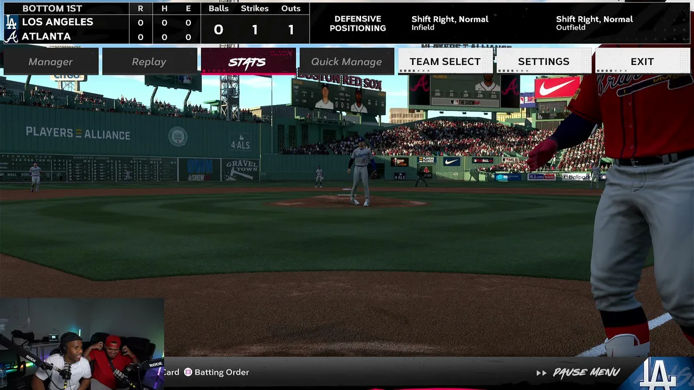Screen dimensions: 694x390
Task: Choose the Team Select menu option
Action: click(x=445, y=61)
